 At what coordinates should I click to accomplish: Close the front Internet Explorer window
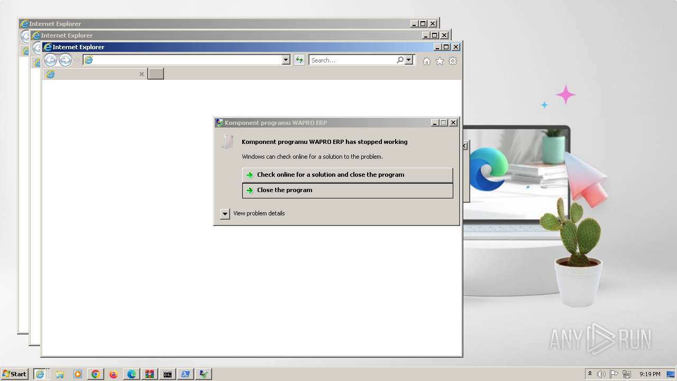pos(456,47)
